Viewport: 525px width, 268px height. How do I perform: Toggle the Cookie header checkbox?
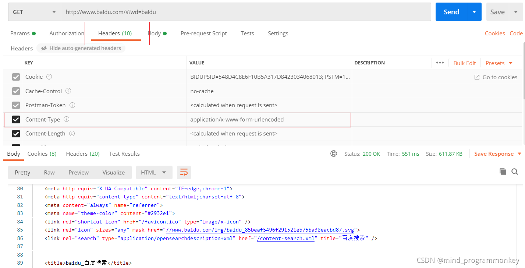[16, 77]
